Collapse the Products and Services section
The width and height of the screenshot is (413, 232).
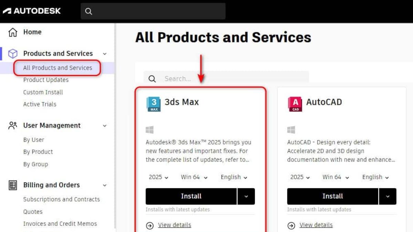click(x=105, y=54)
